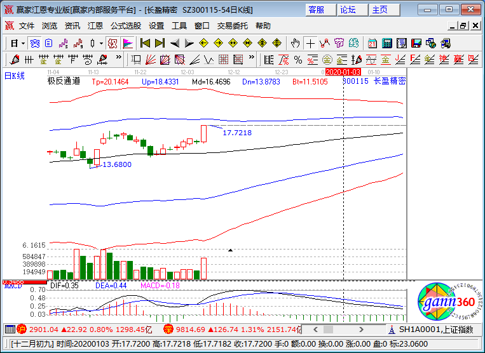Image resolution: width=485 pixels, height=353 pixels.
Task: Click the yellow diamond all-directions compress icon
Action: (x=263, y=43)
